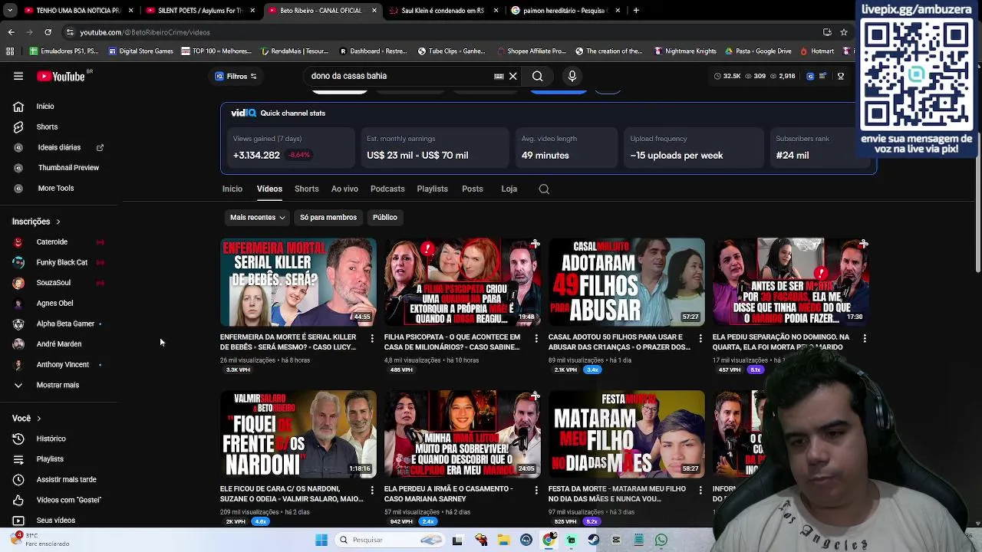Switch to the Saul Klein browser tab
982x552 pixels.
[445, 11]
